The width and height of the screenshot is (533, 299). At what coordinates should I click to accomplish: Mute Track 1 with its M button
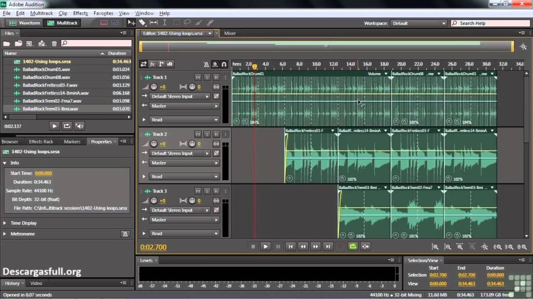[x=197, y=77]
